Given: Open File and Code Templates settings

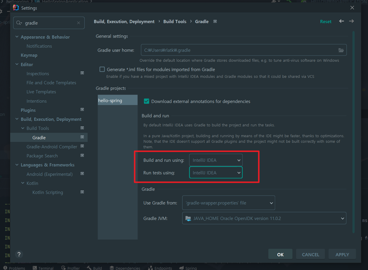Looking at the screenshot, I should coord(51,82).
